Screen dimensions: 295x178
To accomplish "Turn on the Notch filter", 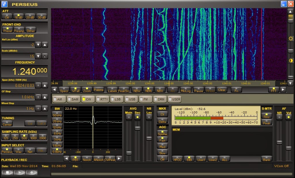I will pyautogui.click(x=87, y=159).
